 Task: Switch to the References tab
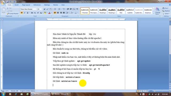pyautogui.click(x=37, y=5)
